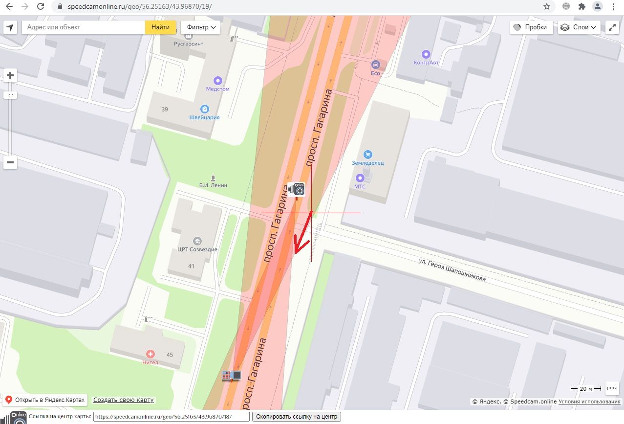The image size is (624, 424).
Task: Click Открыть в Яндекс.Картах button
Action: [45, 400]
